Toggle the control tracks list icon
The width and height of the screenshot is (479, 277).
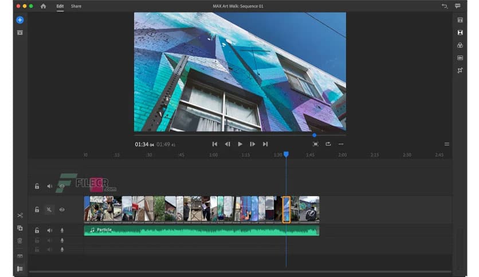[x=20, y=269]
